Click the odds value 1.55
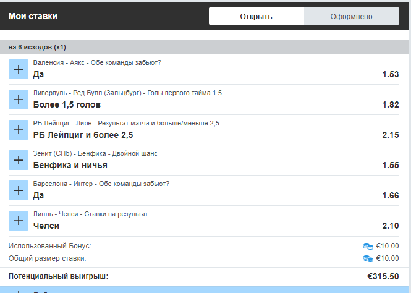The width and height of the screenshot is (411, 293). (x=391, y=166)
